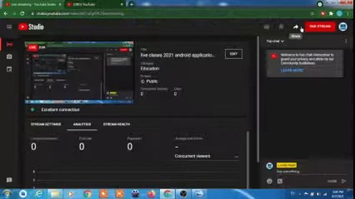Switch to the live streaming YouTube Studio browser tab
355x199 pixels.
[x=33, y=4]
